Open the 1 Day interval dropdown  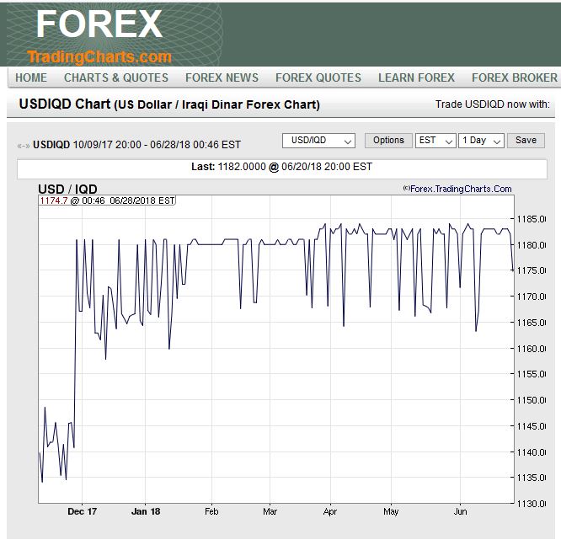(481, 141)
